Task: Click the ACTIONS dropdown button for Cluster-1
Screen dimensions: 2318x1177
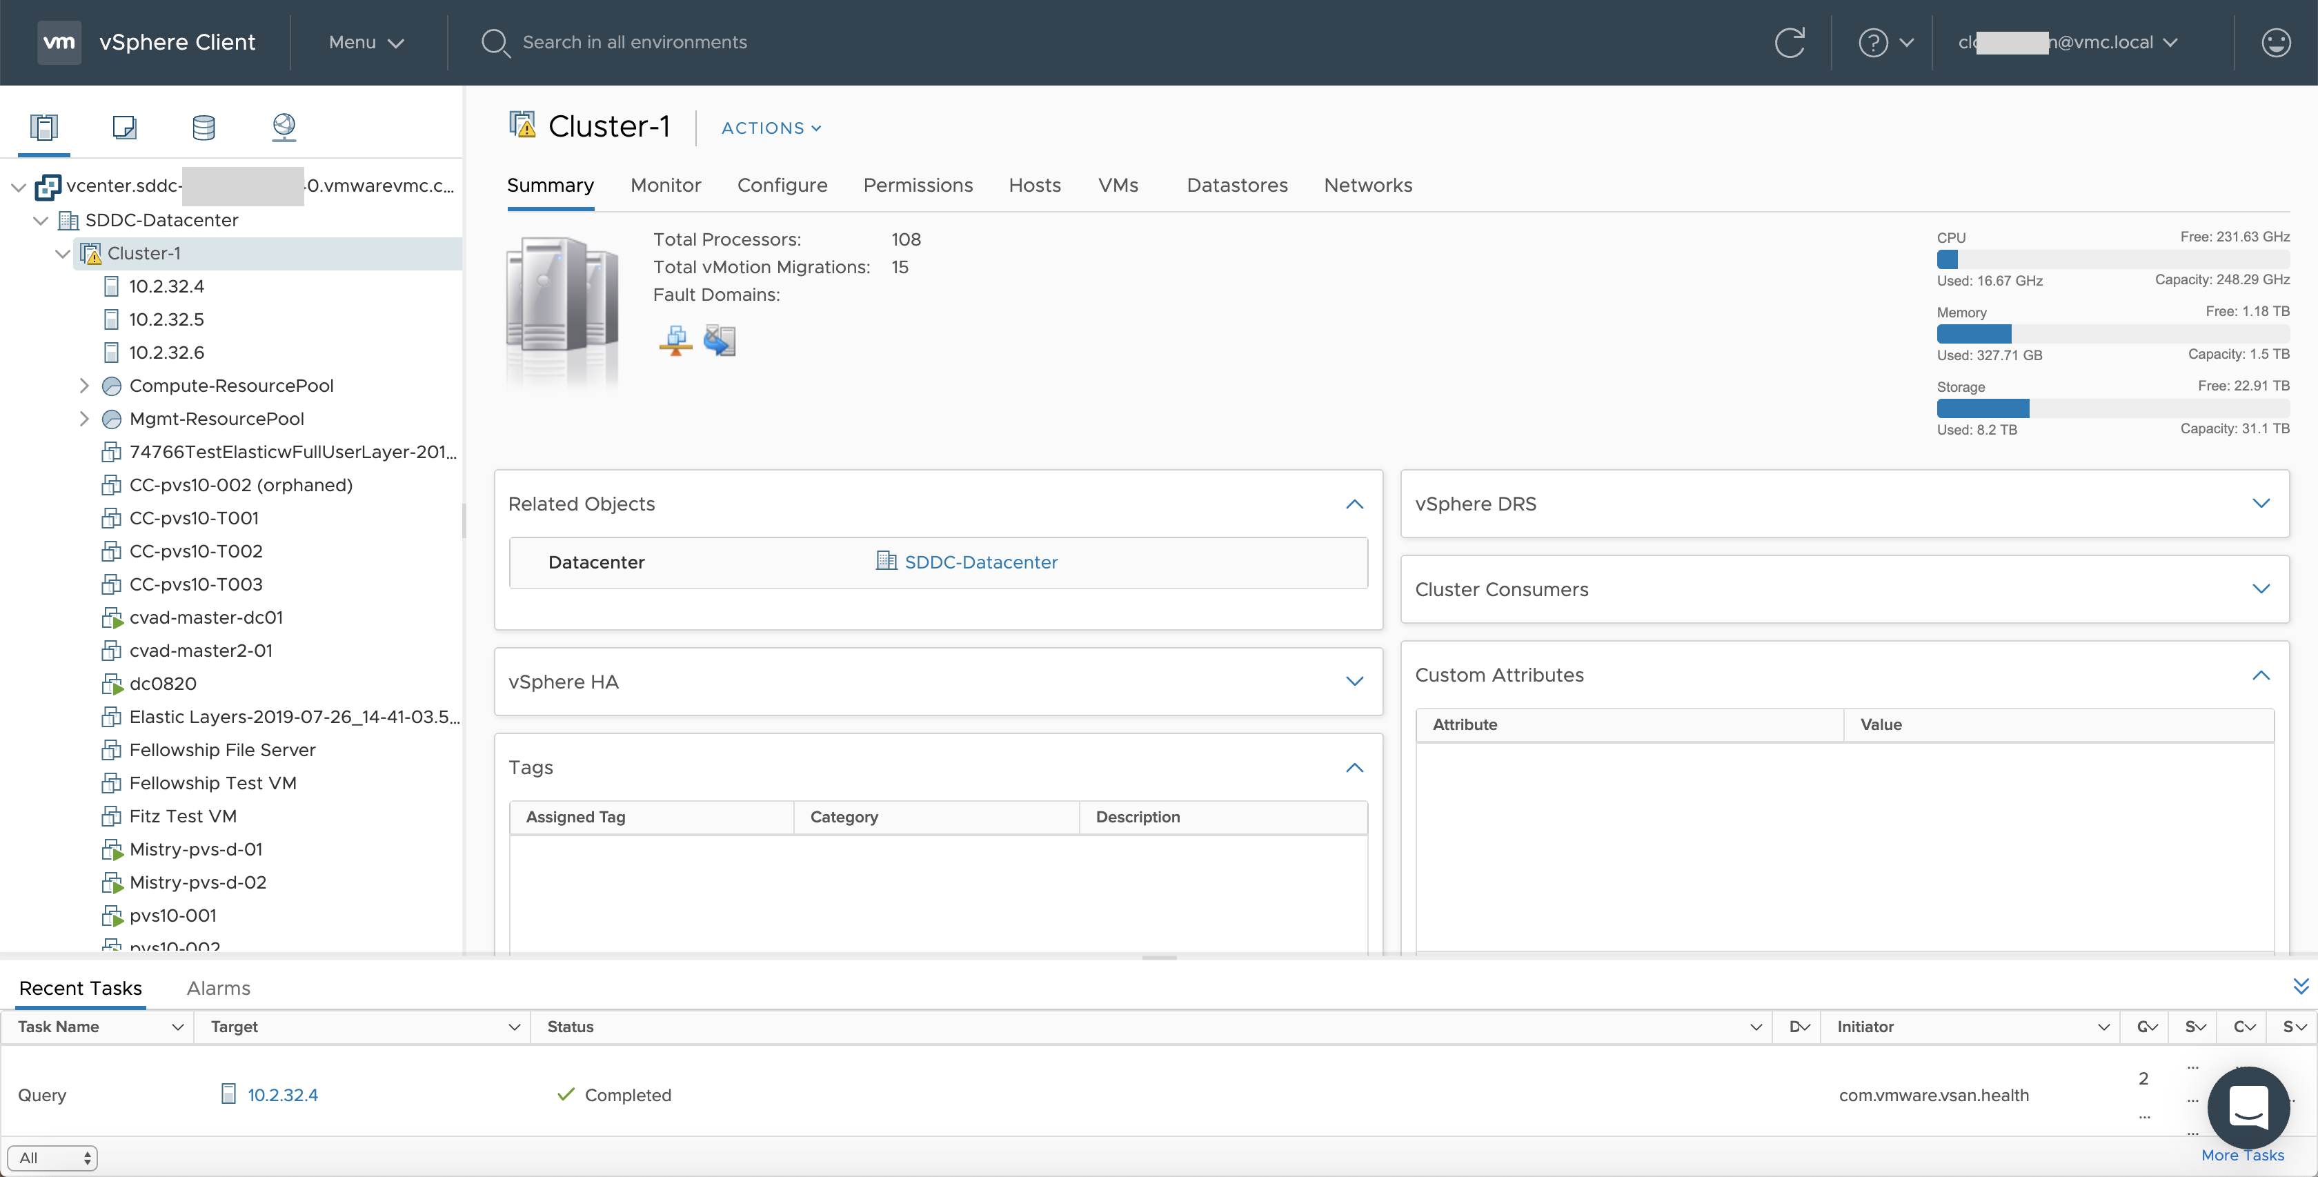Action: tap(771, 128)
